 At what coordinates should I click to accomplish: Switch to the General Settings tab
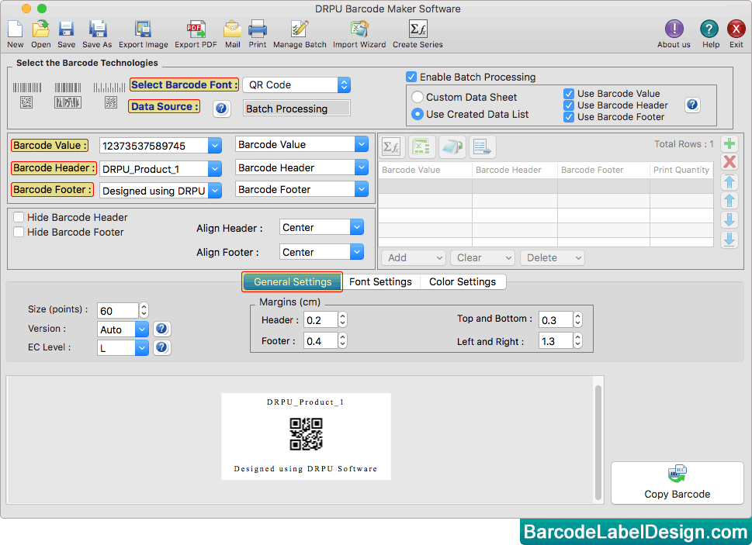[293, 281]
